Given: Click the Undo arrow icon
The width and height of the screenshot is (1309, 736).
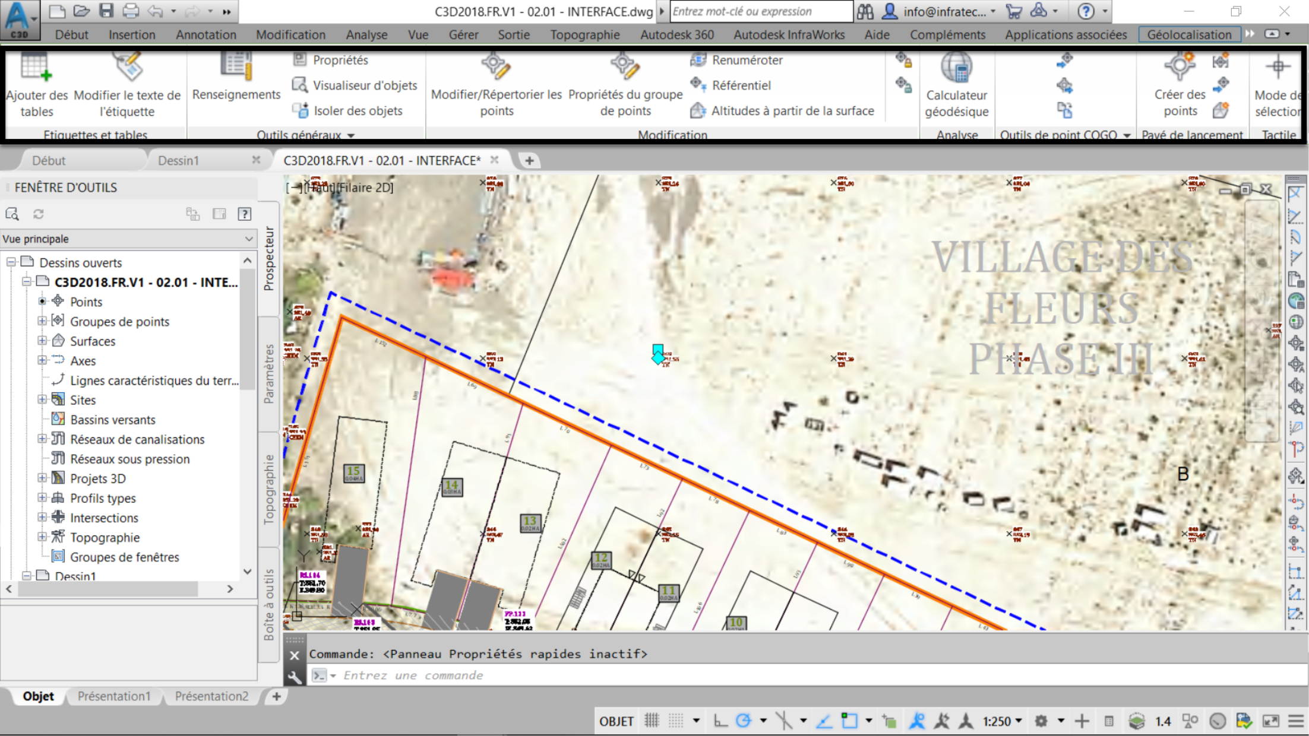Looking at the screenshot, I should [x=156, y=11].
